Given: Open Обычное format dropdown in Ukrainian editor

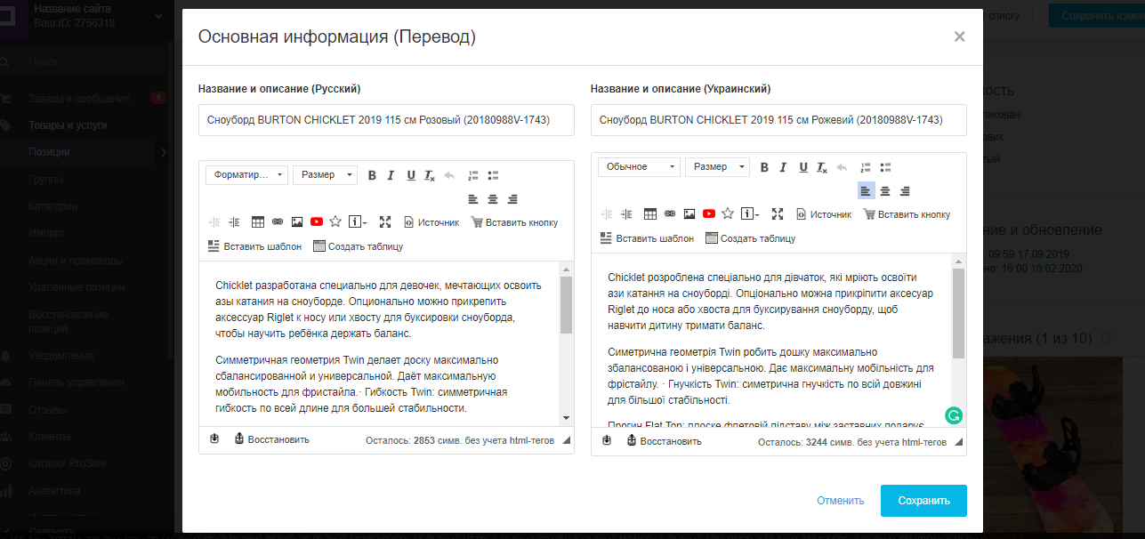Looking at the screenshot, I should point(639,167).
